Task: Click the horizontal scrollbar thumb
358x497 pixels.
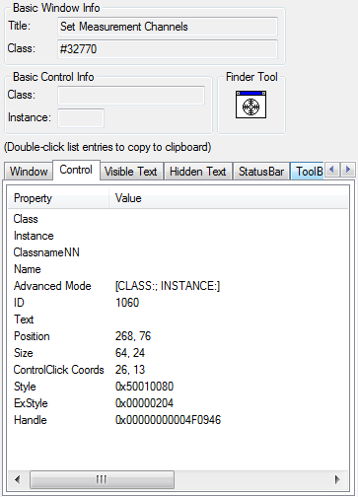Action: click(102, 479)
